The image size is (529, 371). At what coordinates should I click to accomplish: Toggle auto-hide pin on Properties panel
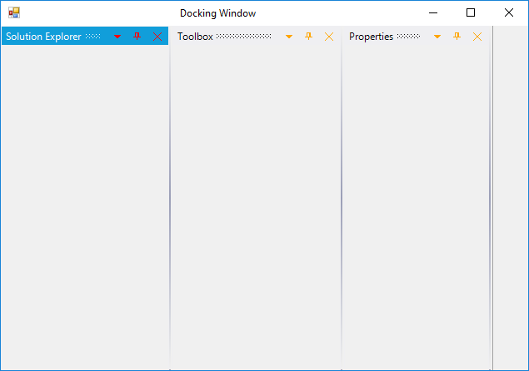coord(457,36)
